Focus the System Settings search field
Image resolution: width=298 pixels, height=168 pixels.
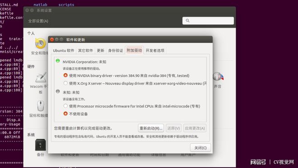point(208,20)
